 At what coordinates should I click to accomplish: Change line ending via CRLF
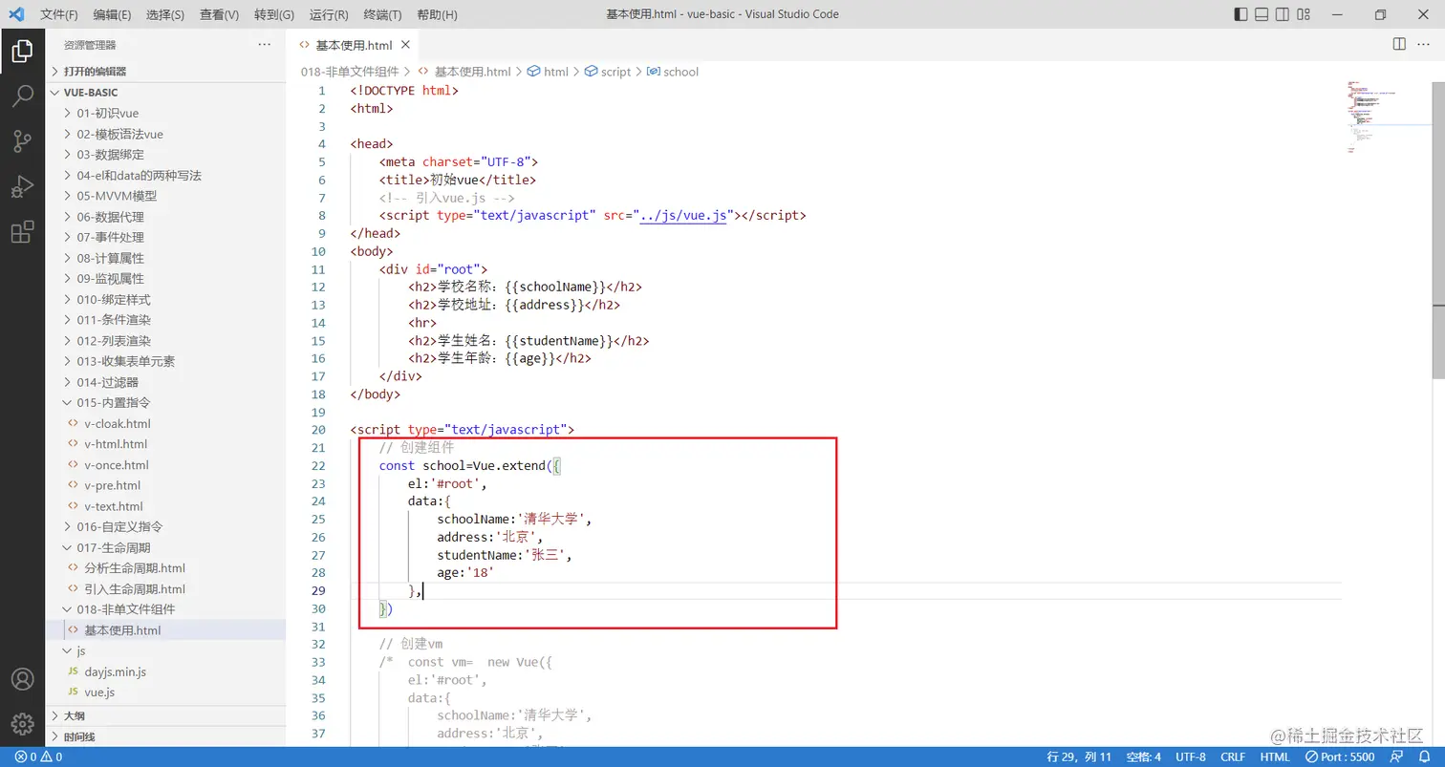point(1233,757)
